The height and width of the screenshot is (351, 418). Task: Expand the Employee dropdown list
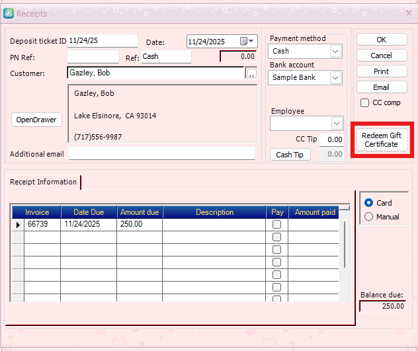point(337,124)
